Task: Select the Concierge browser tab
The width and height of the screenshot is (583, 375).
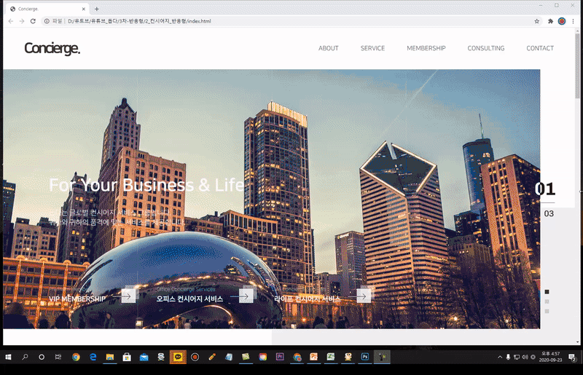Action: tap(47, 9)
